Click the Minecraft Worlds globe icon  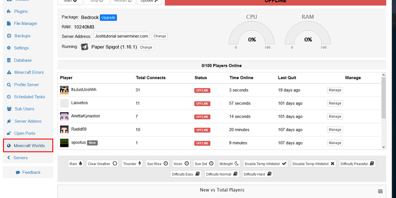pos(9,146)
